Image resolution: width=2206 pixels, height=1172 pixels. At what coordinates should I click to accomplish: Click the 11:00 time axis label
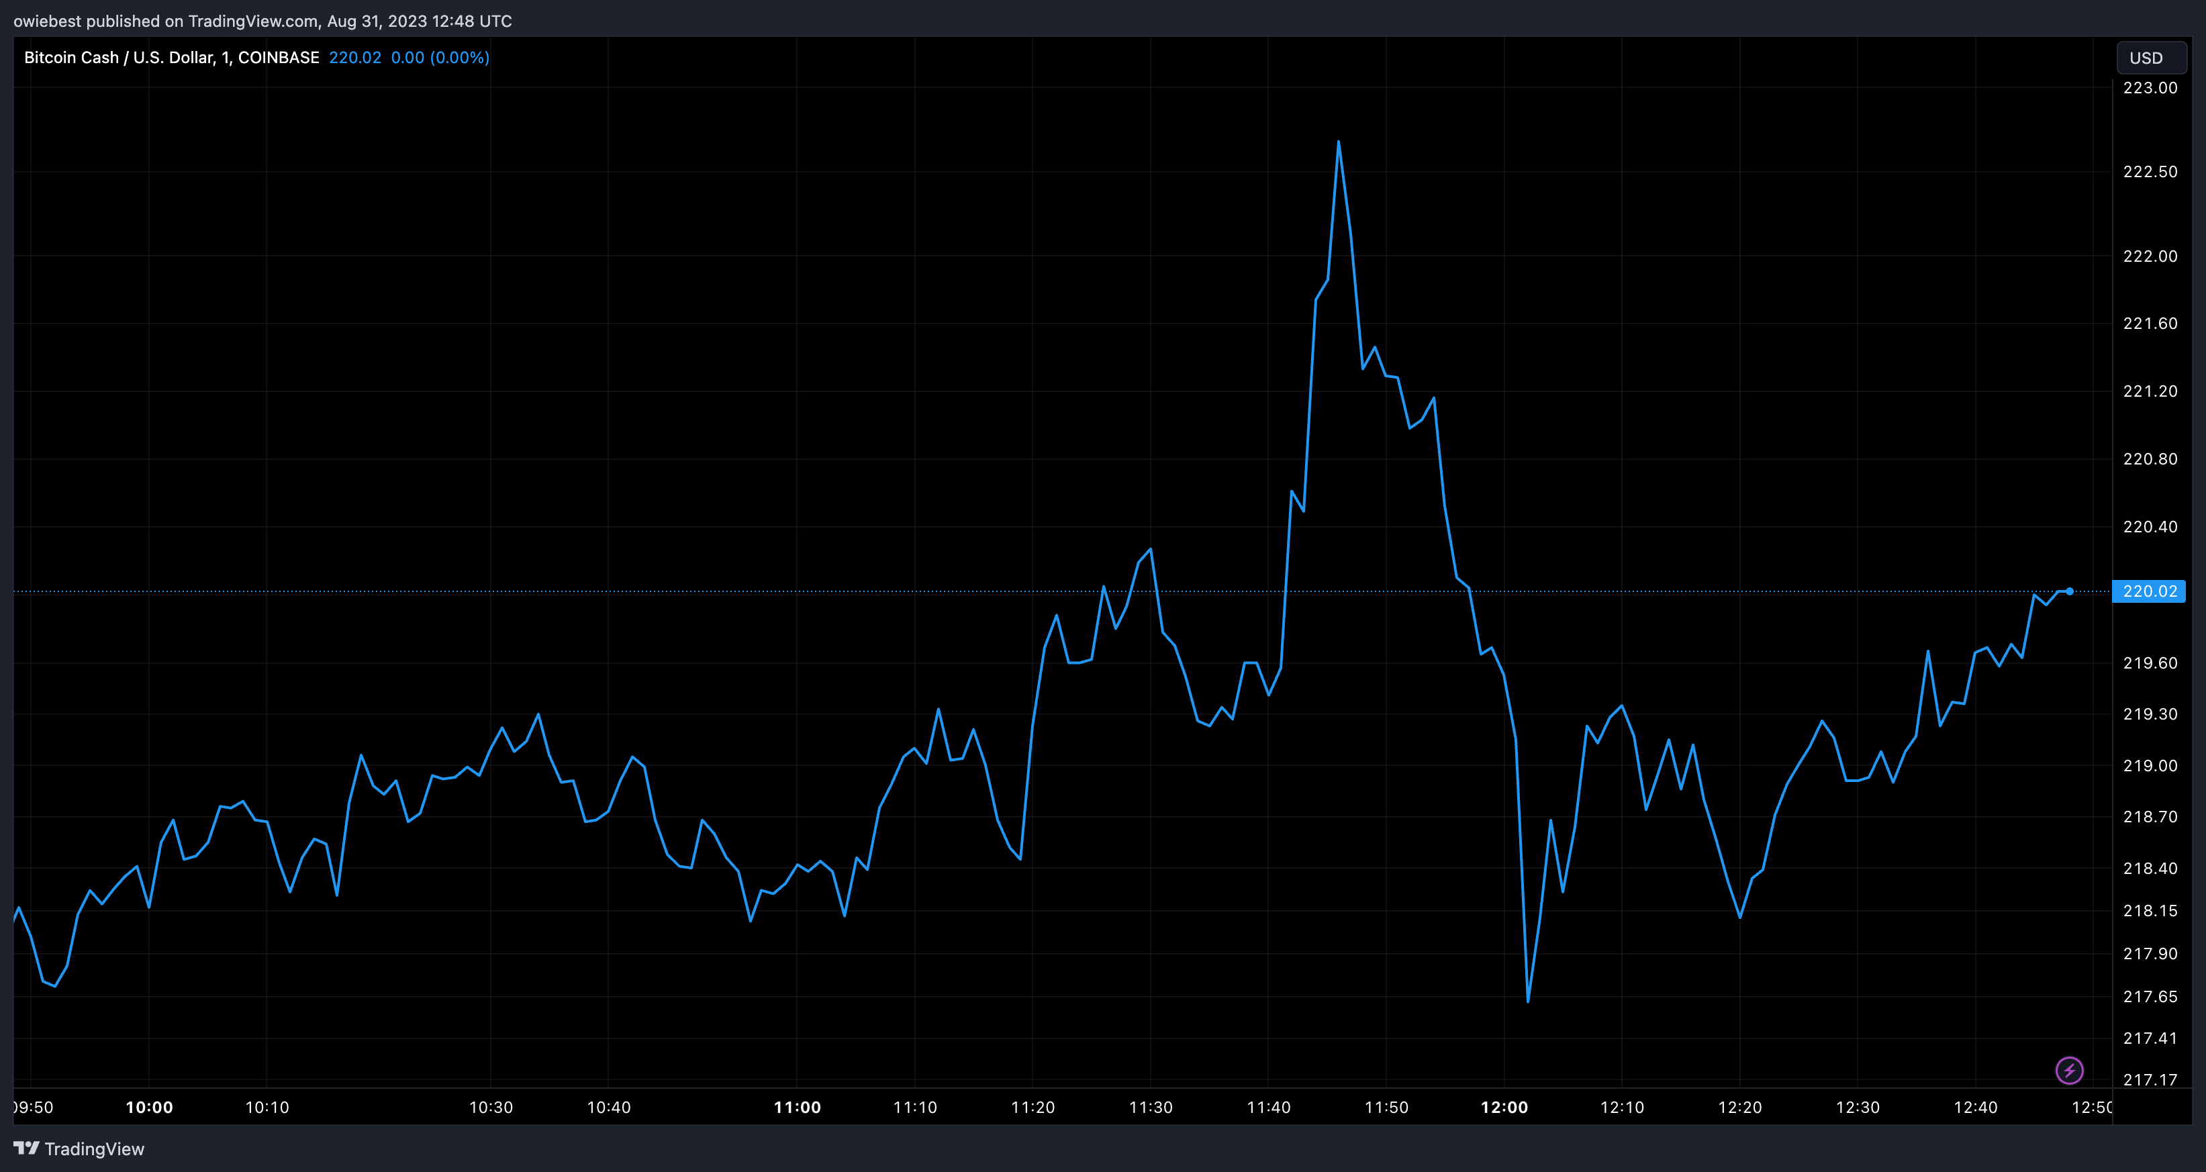pyautogui.click(x=798, y=1107)
